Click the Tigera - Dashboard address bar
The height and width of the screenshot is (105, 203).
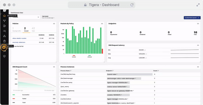[101, 5]
